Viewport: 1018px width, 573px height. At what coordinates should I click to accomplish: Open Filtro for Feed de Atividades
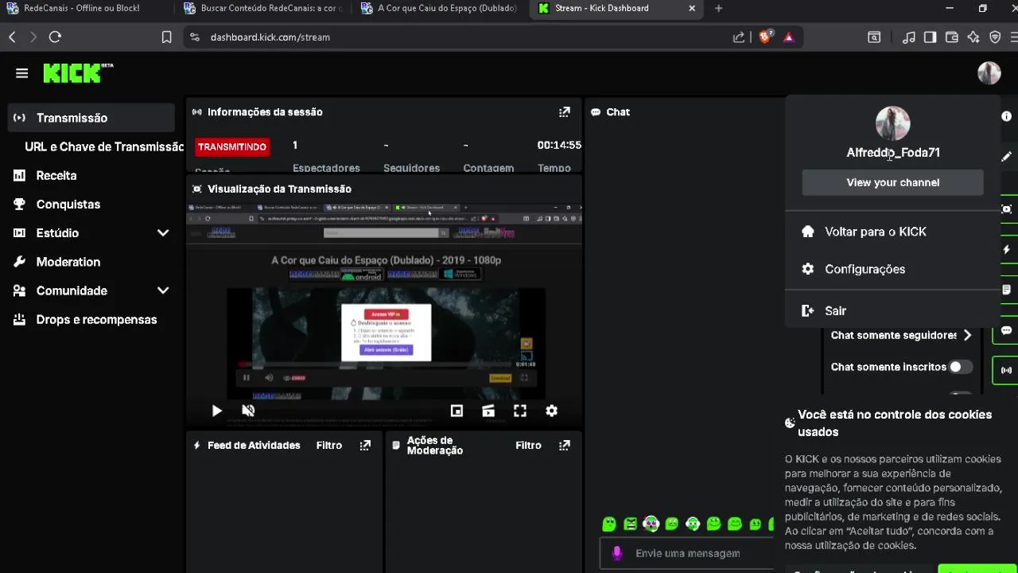[x=329, y=446]
